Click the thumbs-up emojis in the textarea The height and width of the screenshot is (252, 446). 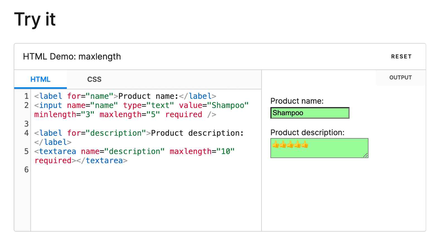tap(290, 144)
